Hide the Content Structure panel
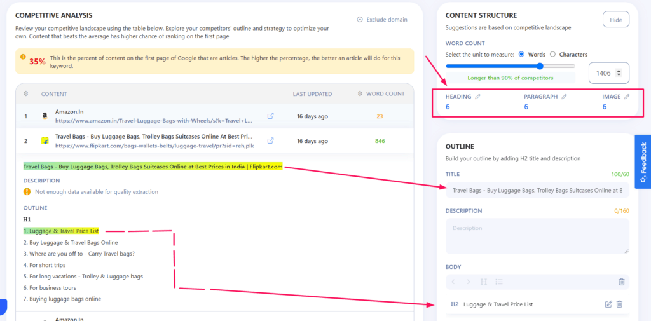The height and width of the screenshot is (321, 651). pos(615,20)
